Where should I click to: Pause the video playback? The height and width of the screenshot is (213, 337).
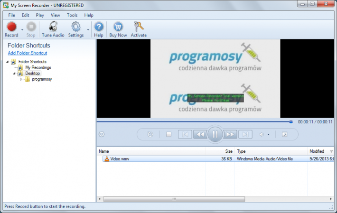[215, 134]
